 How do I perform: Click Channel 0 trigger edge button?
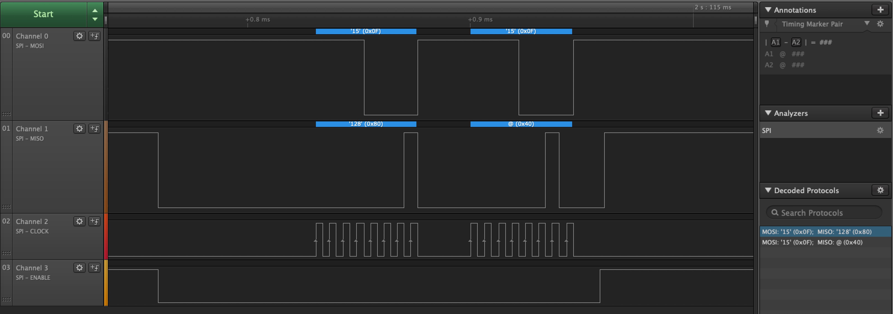click(x=94, y=36)
